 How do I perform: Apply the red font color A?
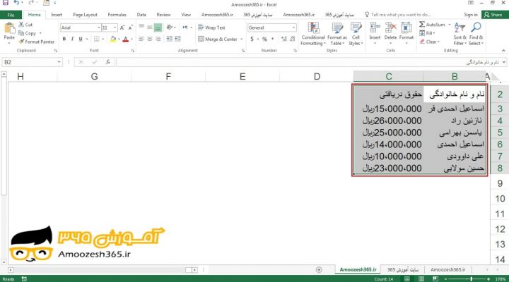coord(126,39)
